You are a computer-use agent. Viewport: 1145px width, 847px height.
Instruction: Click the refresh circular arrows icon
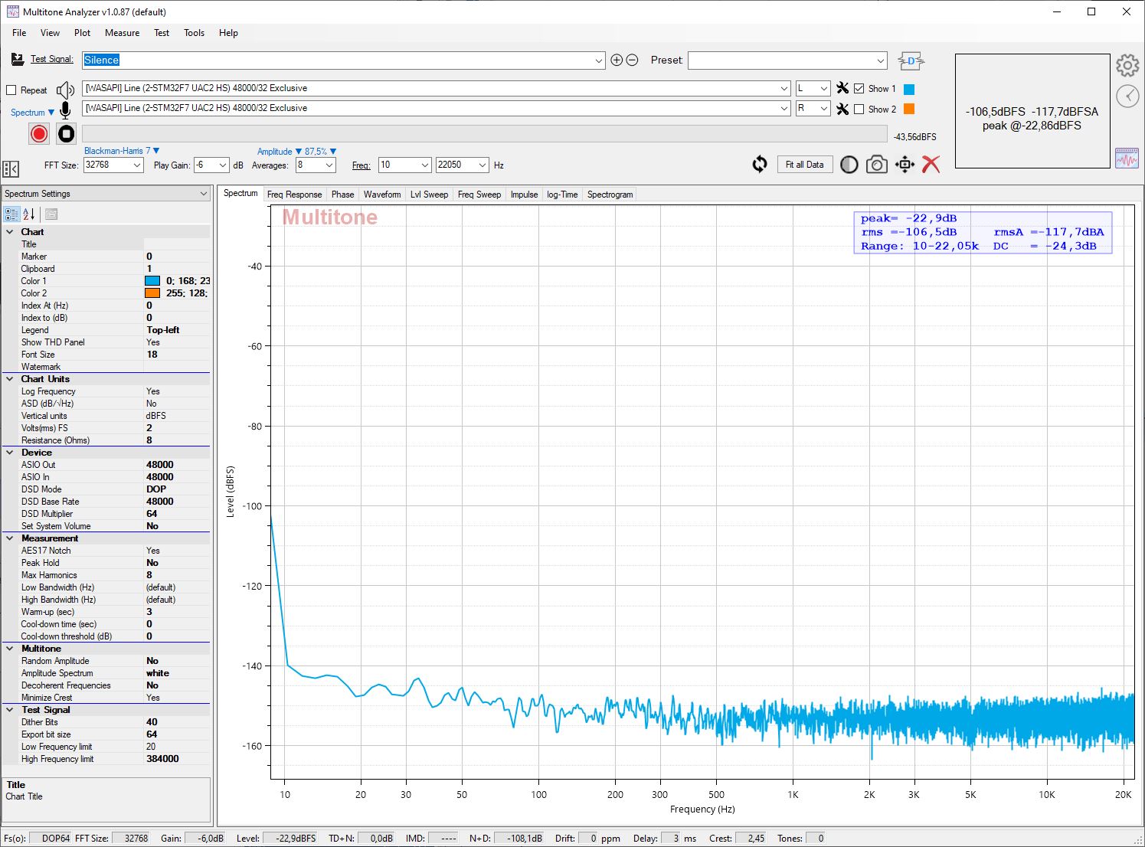point(760,164)
